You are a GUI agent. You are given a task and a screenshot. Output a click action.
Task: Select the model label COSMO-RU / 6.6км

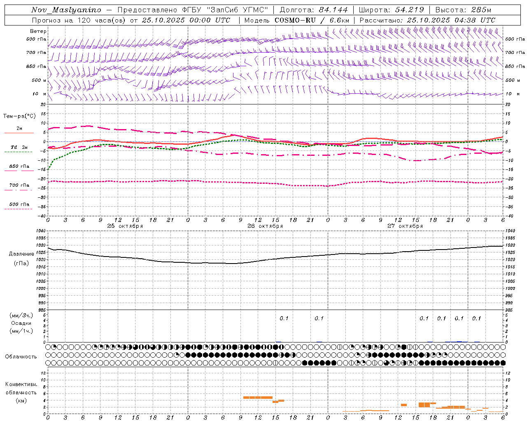[x=312, y=20]
